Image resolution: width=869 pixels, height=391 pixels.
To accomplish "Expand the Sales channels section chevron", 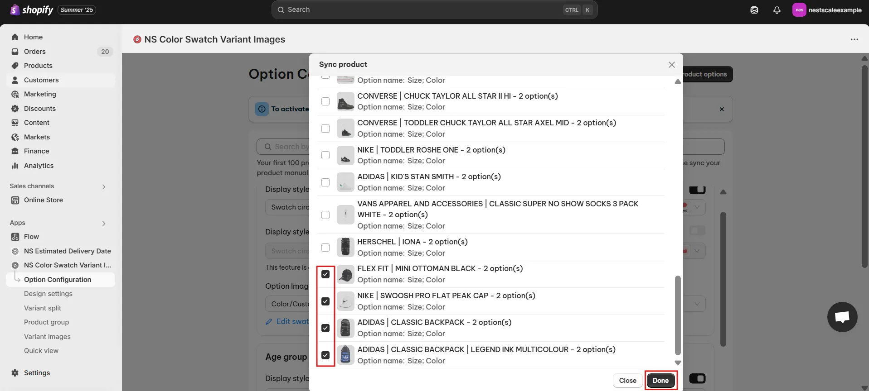I will click(x=104, y=186).
